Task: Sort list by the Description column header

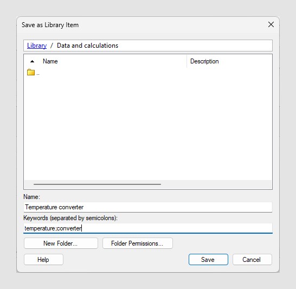Action: tap(204, 61)
